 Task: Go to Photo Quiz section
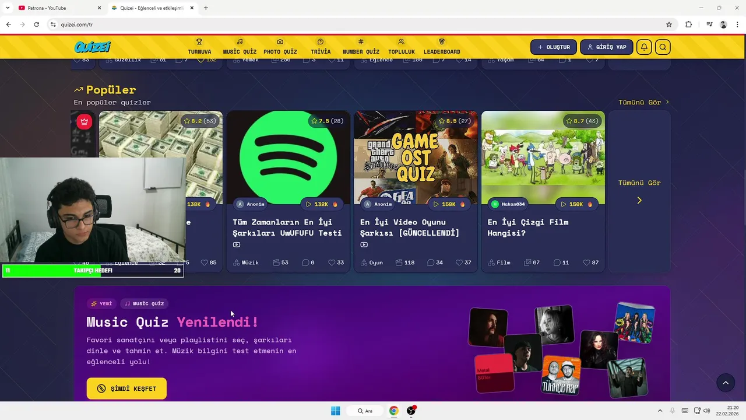click(280, 47)
